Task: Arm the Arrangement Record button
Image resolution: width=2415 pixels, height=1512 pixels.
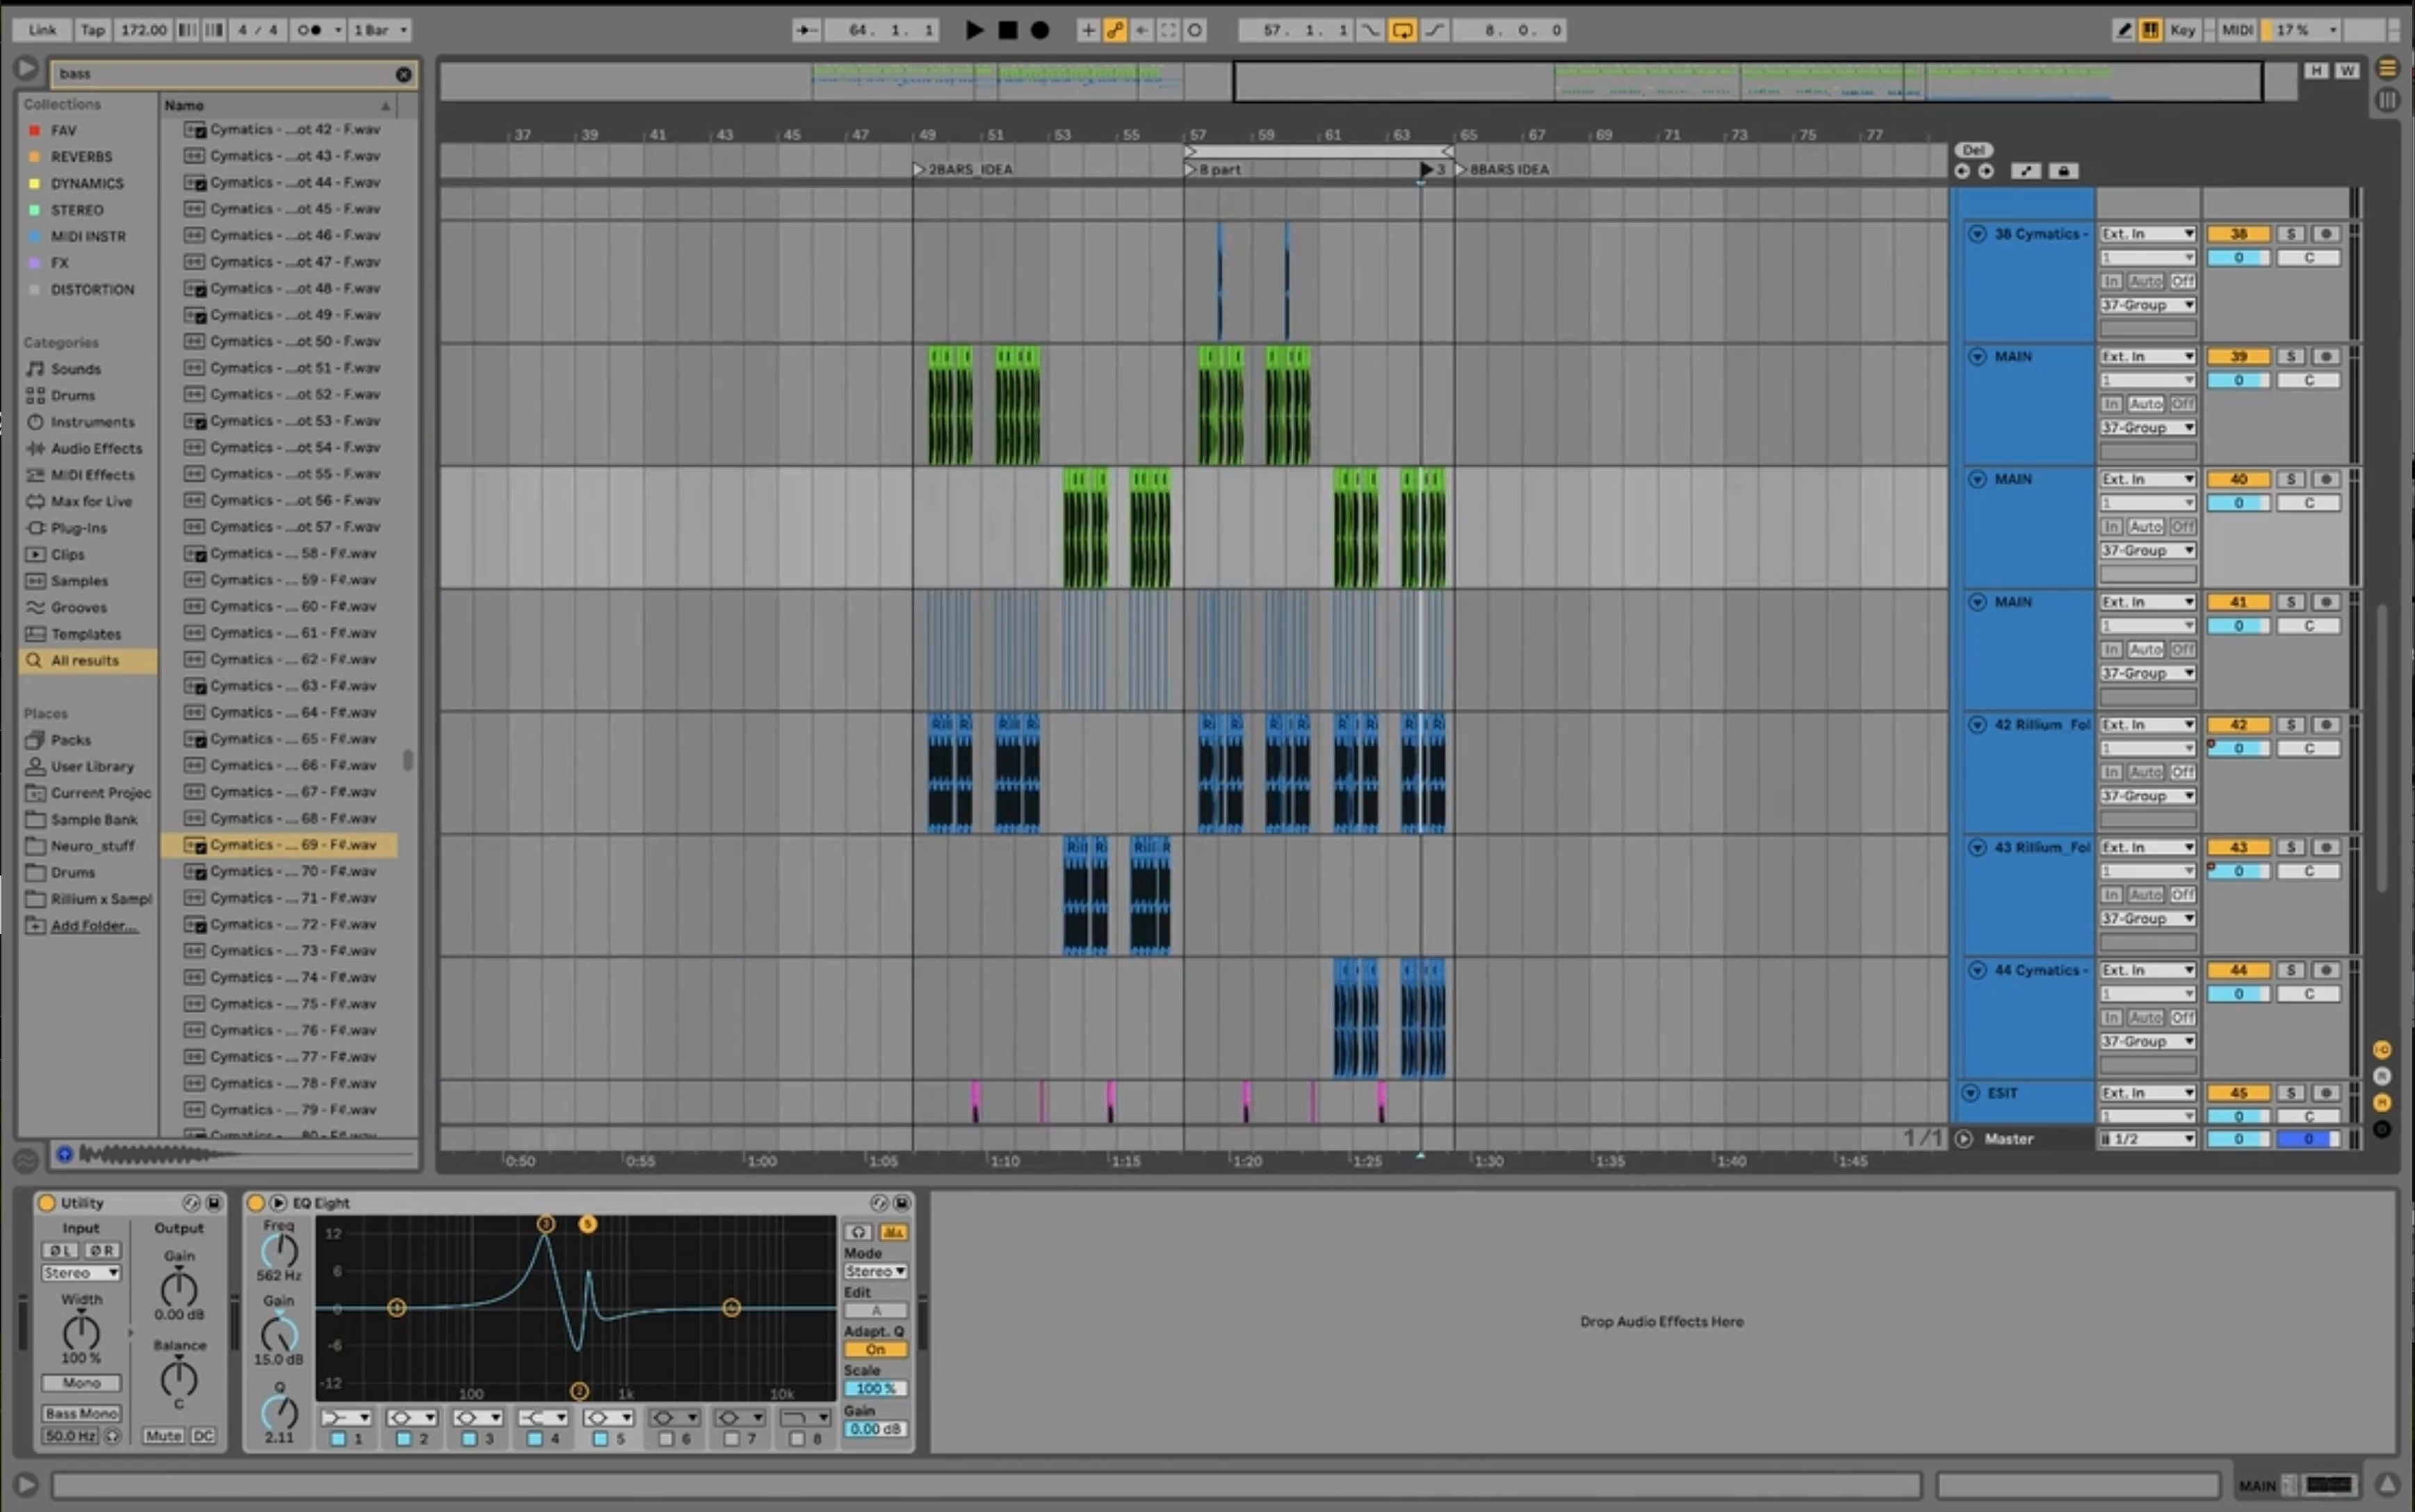Action: pos(1041,30)
